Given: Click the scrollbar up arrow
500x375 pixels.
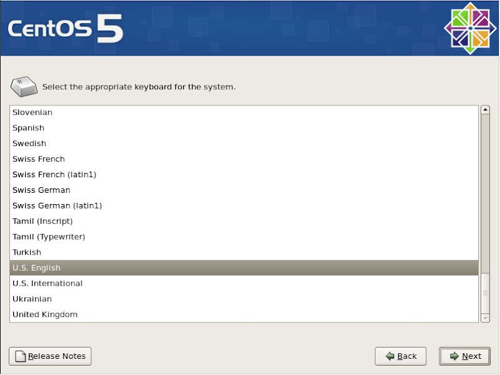Looking at the screenshot, I should tap(485, 110).
